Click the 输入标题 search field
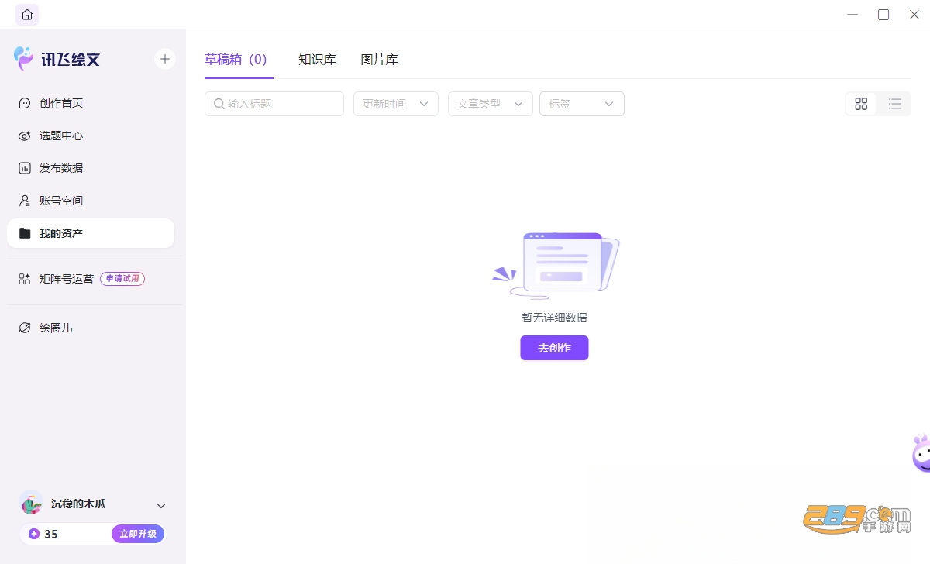Viewport: 930px width, 564px height. [x=274, y=104]
